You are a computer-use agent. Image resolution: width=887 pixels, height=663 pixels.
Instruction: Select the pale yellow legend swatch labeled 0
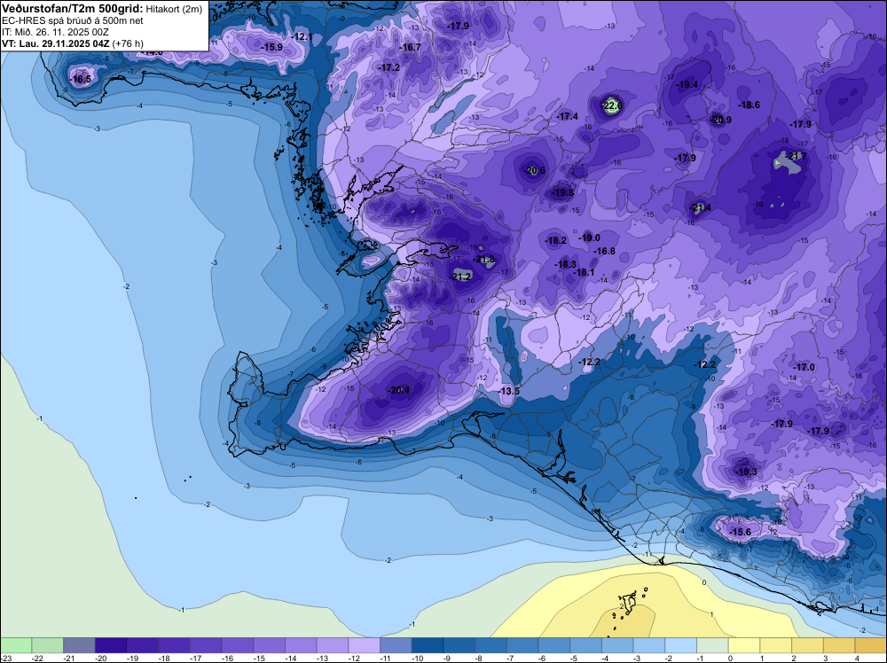(x=744, y=645)
